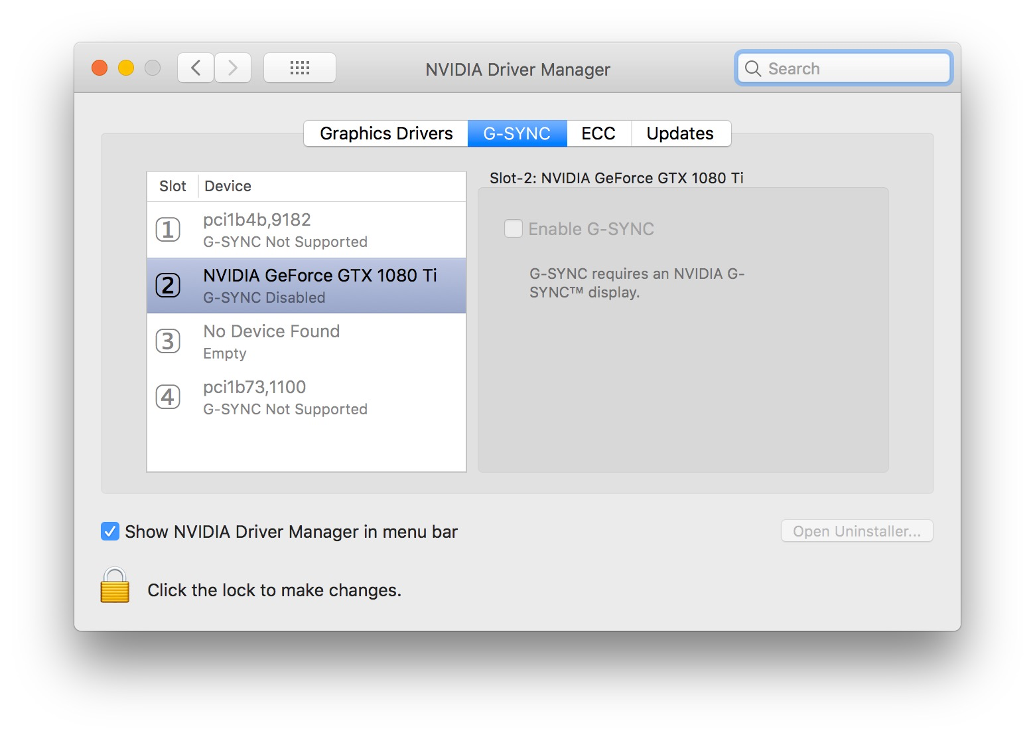Click the lock icon to make changes

[x=115, y=585]
